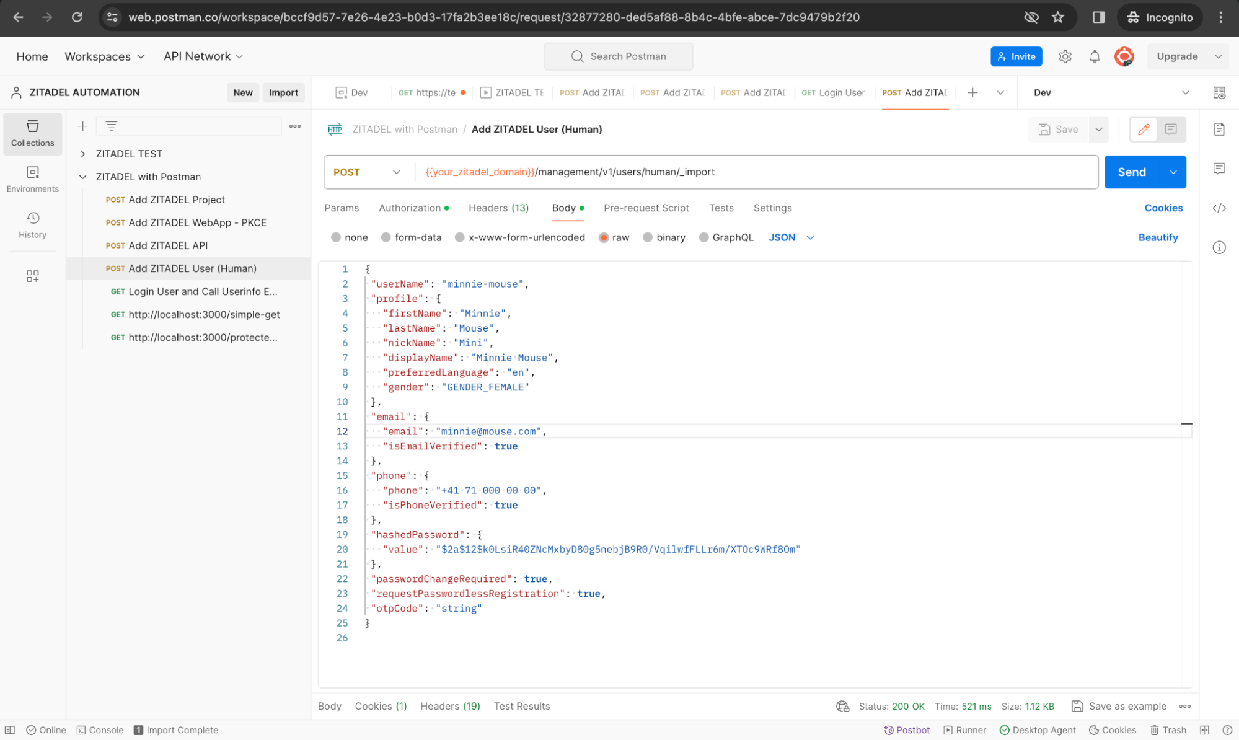Click the plus icon to create new collection
Screen dimensions: 1239x740
(82, 126)
